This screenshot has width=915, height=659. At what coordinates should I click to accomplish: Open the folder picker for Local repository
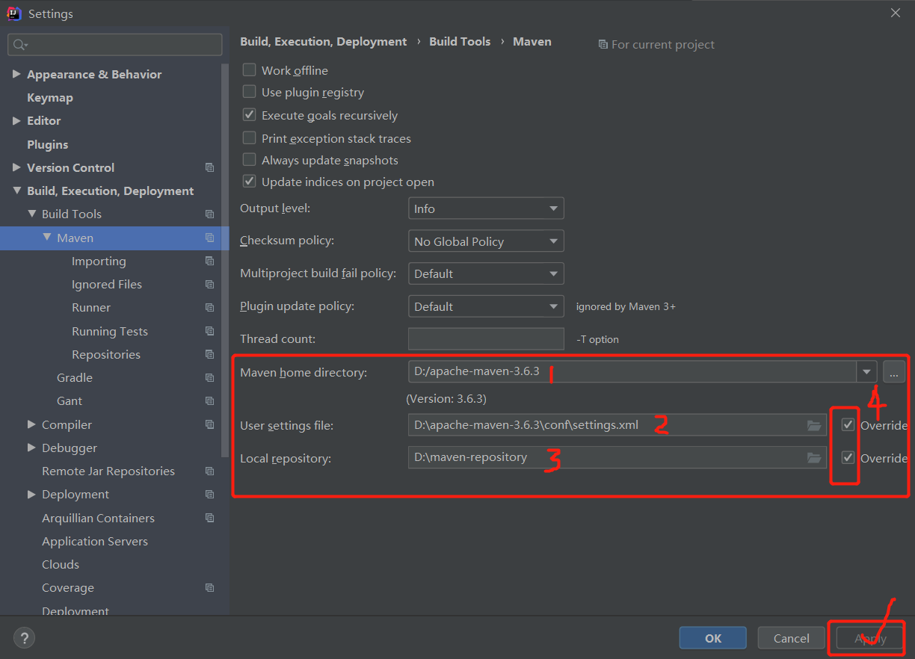pyautogui.click(x=814, y=458)
